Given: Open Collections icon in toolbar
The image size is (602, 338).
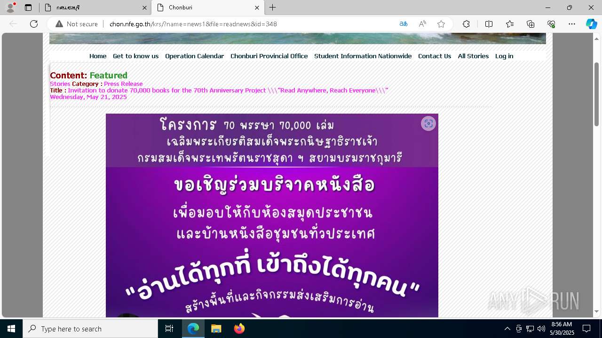Looking at the screenshot, I should click(x=531, y=24).
